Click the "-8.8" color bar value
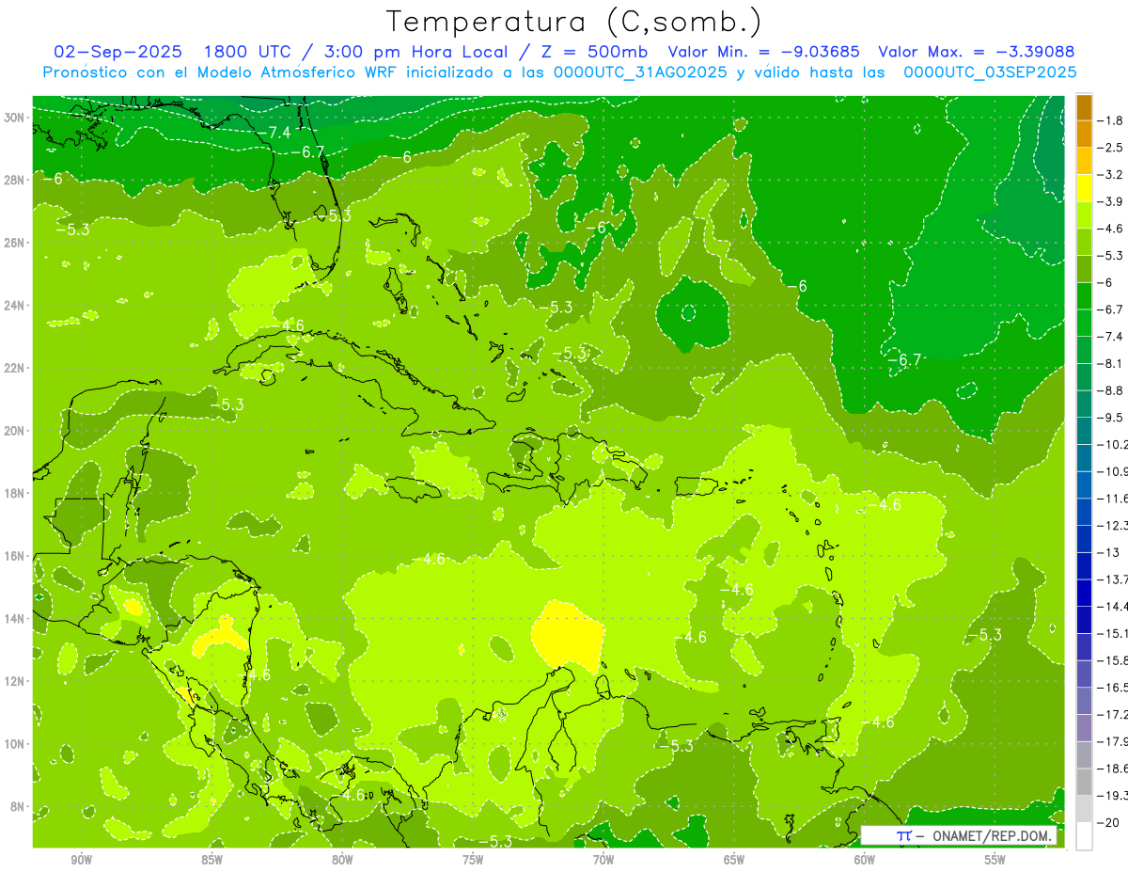Viewport: 1128px width, 872px height. [1110, 390]
